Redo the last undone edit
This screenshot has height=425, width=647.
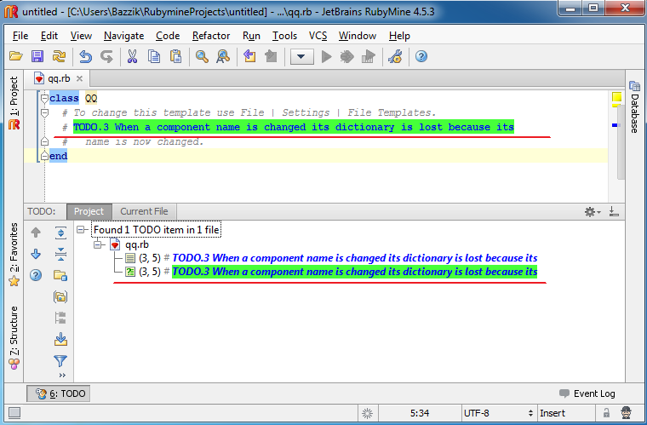[x=107, y=56]
